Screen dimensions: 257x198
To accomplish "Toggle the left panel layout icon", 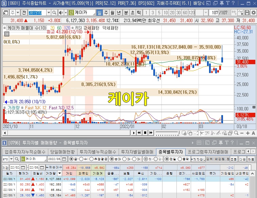I will coord(5,13).
